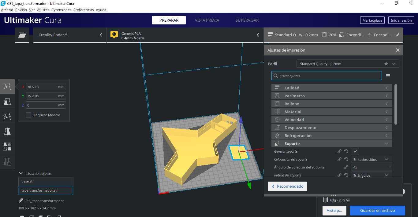Click the Recomendado button
This screenshot has width=418, height=217.
coord(287,186)
